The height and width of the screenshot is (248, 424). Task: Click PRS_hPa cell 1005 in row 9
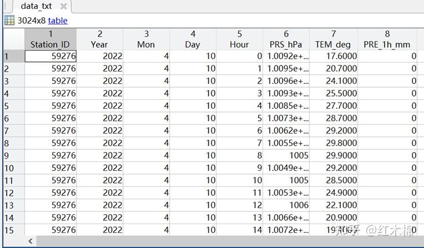point(286,156)
